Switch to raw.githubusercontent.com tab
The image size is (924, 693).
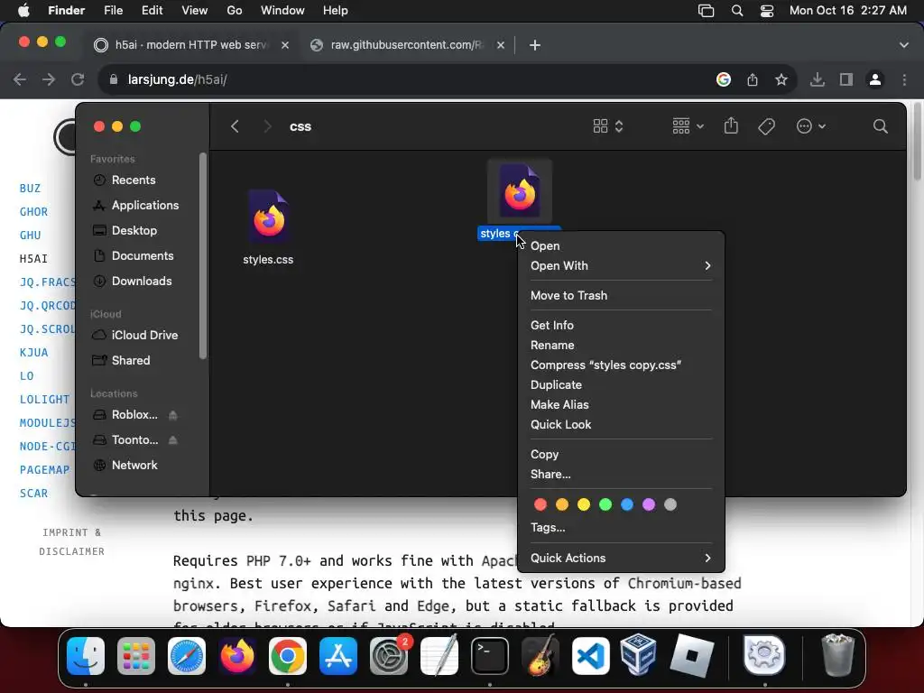407,45
